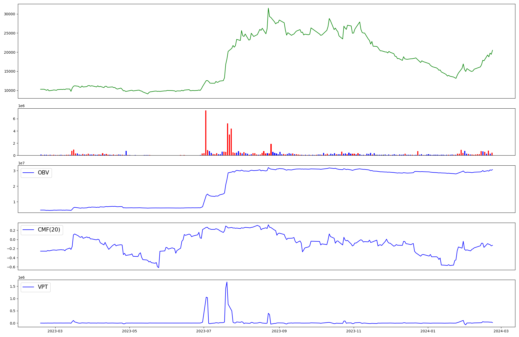This screenshot has height=337, width=519.
Task: Click the highest peak of the green price line
Action: [268, 8]
